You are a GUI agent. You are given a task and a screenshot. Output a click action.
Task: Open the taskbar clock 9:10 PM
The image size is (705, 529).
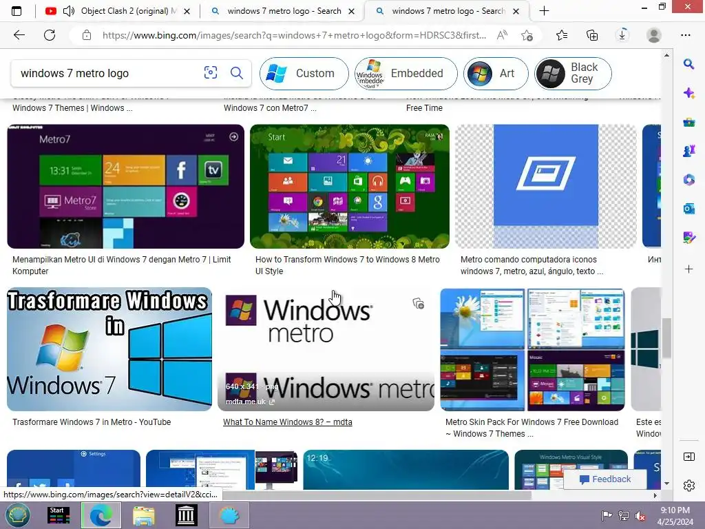pos(675,516)
